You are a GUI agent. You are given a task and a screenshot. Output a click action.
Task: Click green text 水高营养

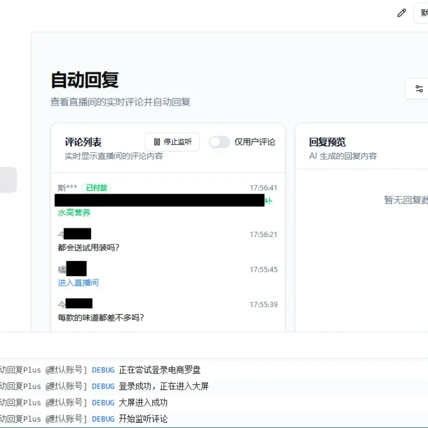click(x=74, y=213)
